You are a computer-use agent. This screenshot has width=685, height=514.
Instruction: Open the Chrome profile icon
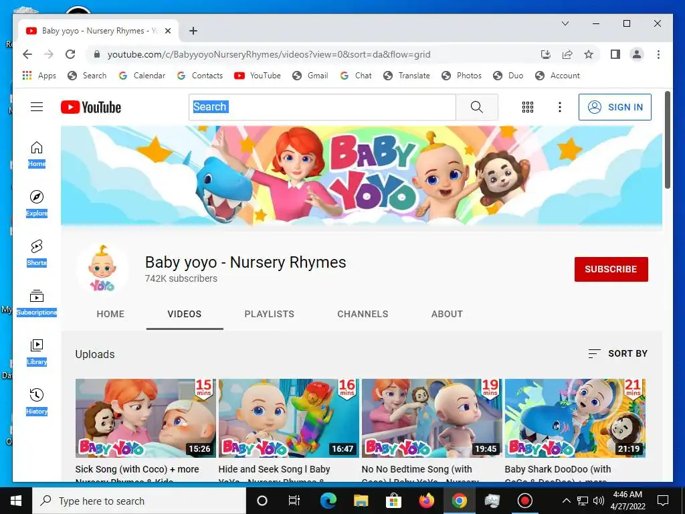click(637, 54)
